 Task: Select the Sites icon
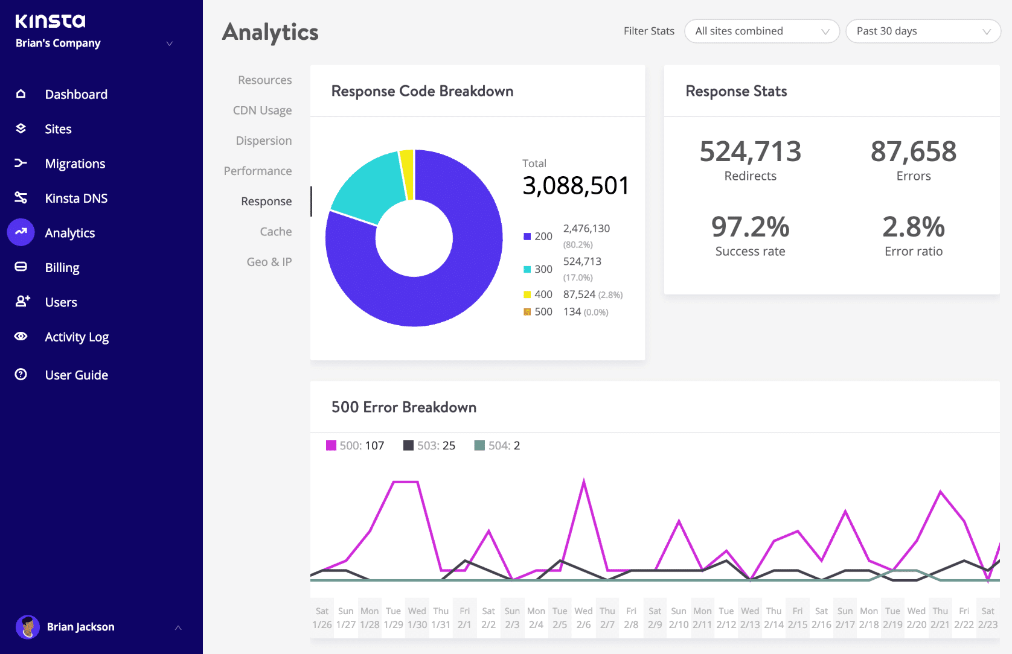pyautogui.click(x=21, y=129)
